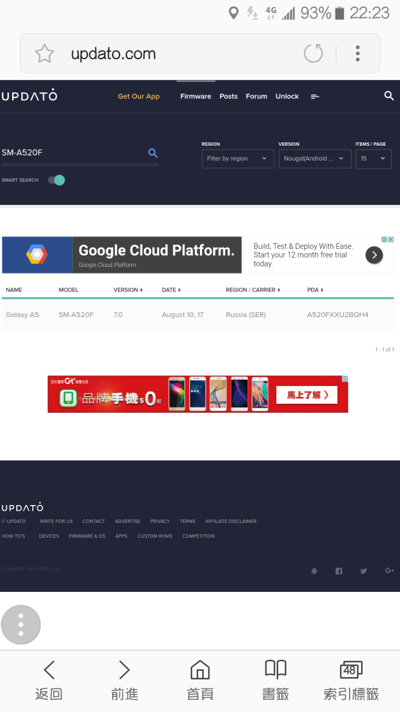Screen dimensions: 400x712
Task: Change items per page dropdown
Action: point(373,159)
